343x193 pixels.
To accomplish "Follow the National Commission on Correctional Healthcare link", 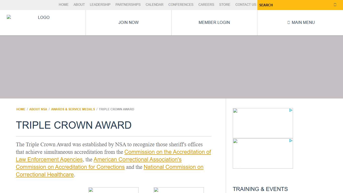I will [173, 167].
